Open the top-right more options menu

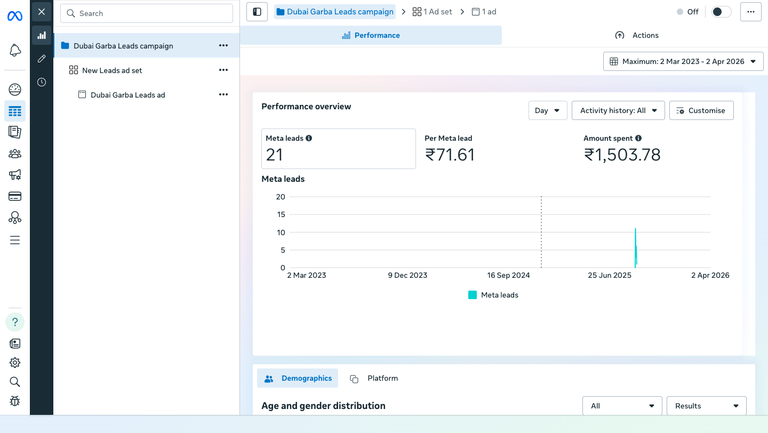pos(751,12)
